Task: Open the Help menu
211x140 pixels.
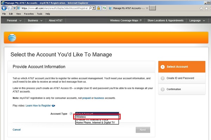Action: point(47,14)
